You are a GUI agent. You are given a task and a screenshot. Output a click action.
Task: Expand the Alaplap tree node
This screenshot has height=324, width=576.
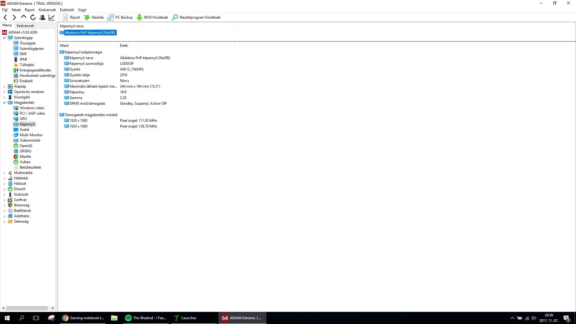[4, 86]
